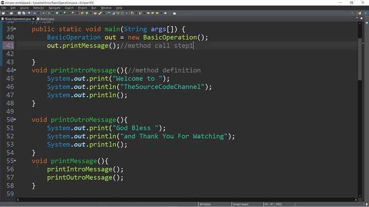Viewport: 369px width, 207px height.
Task: Click the Open Type toolbar icon
Action: pos(95,13)
